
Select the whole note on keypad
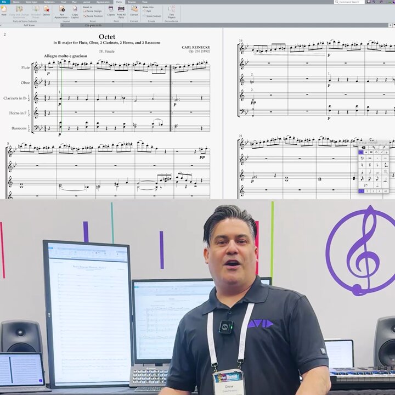coord(377,172)
